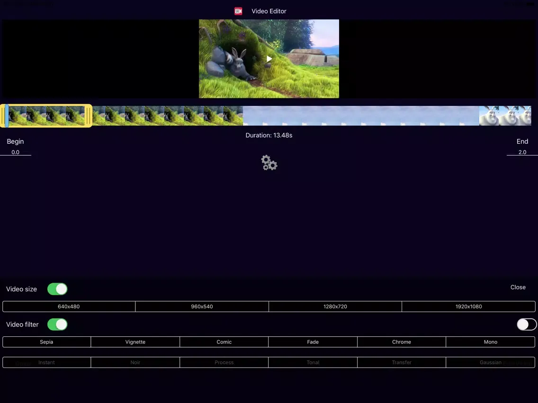Close the settings panel
The height and width of the screenshot is (403, 538).
pos(518,287)
